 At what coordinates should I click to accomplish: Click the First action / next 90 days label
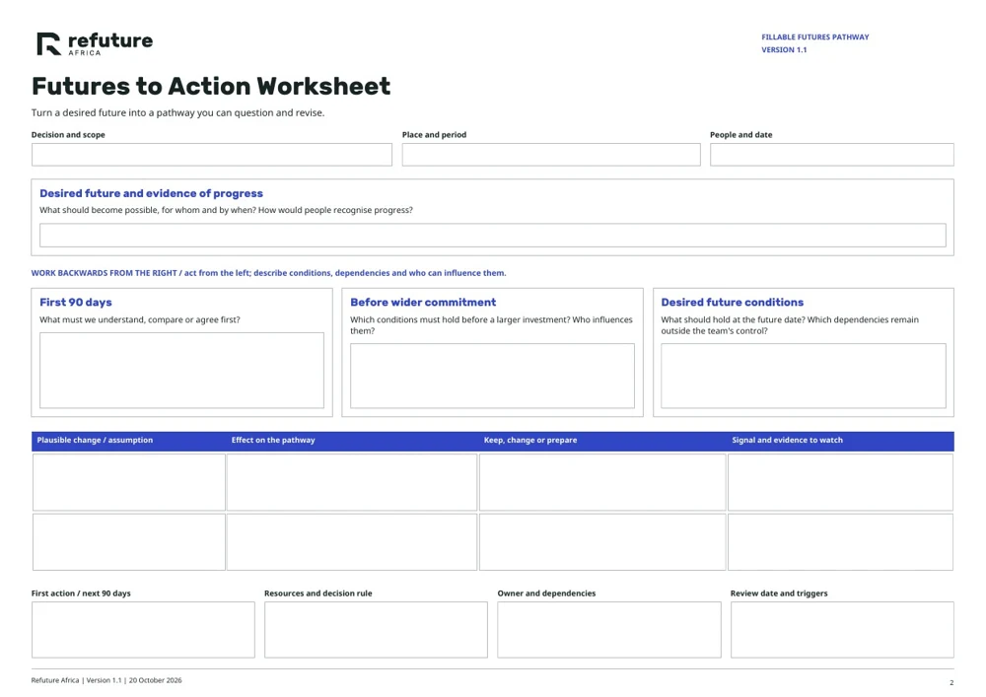81,593
